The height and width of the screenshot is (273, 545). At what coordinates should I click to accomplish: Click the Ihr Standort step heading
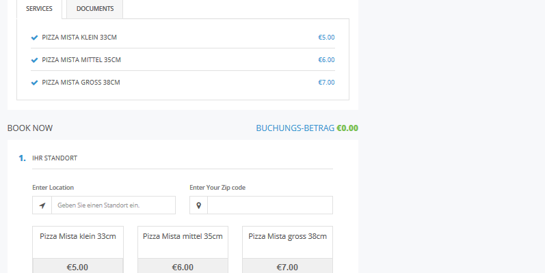click(55, 158)
